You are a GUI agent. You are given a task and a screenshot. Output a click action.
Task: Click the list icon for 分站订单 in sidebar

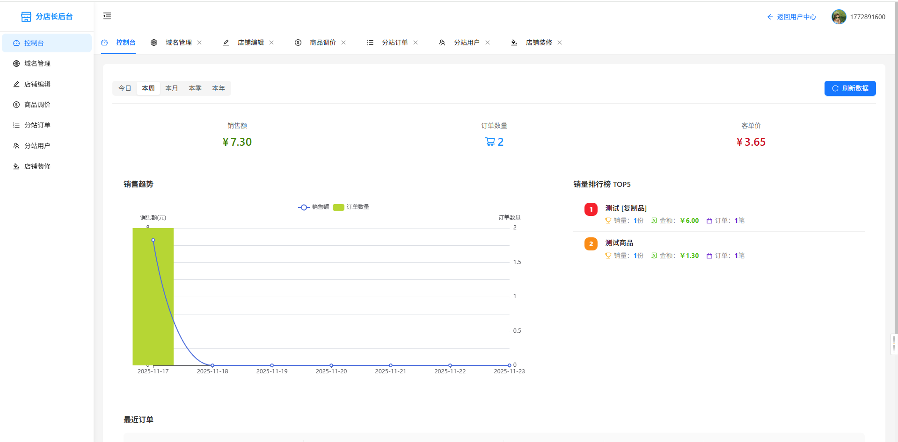16,125
